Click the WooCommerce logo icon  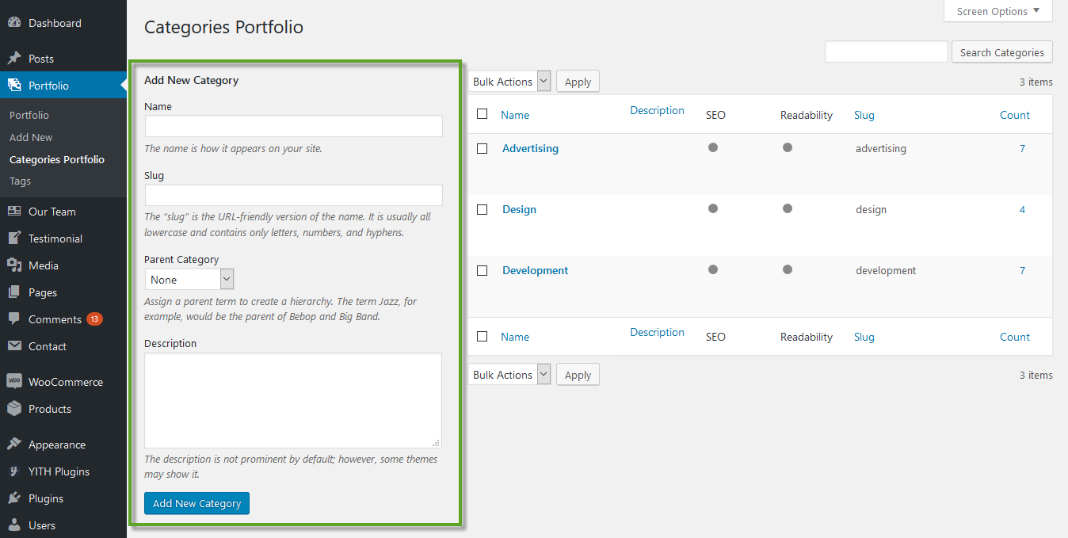(x=14, y=382)
